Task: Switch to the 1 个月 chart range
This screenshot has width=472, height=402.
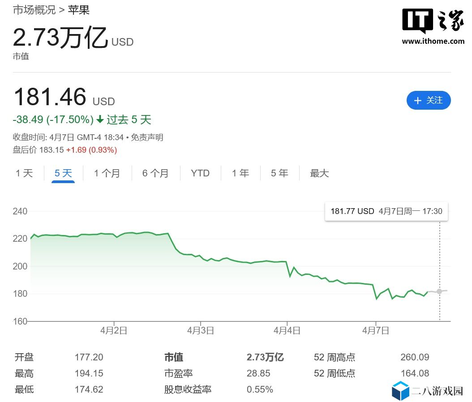Action: pyautogui.click(x=107, y=173)
